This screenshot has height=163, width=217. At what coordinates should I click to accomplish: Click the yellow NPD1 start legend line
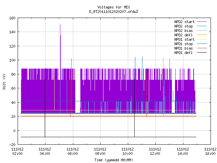point(202,39)
